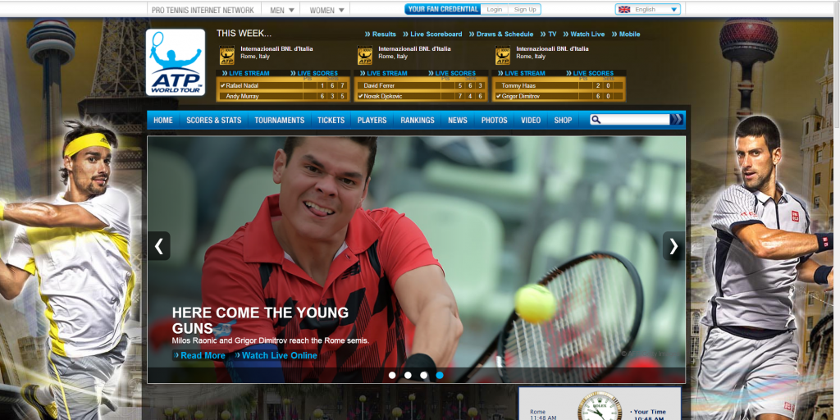Select fourth highlighted carousel dot

click(440, 375)
